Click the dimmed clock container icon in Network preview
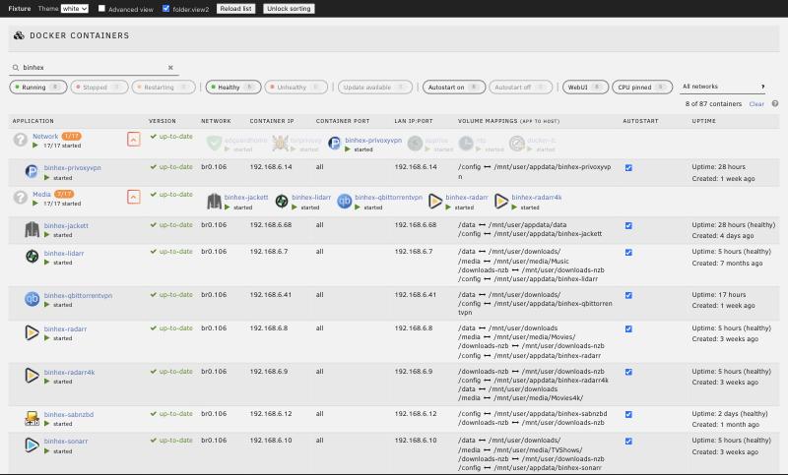This screenshot has height=475, width=788. (466, 144)
